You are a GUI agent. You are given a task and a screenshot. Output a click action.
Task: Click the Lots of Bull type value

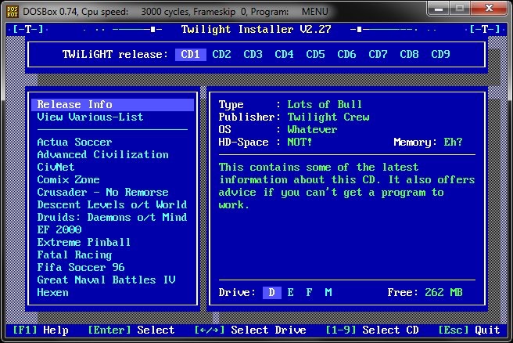coord(325,104)
